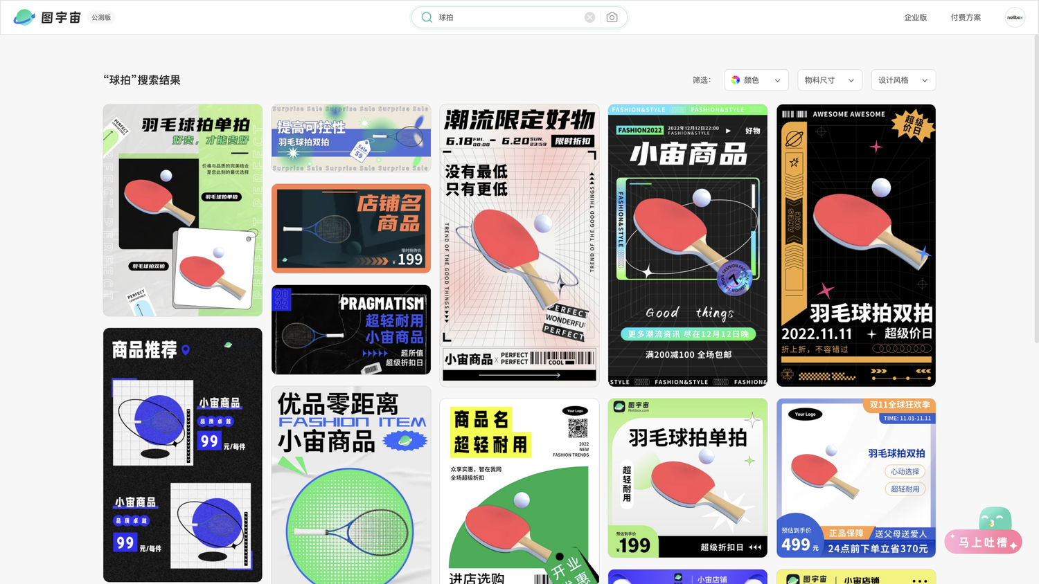Click the 公测版 badge
Screen dimensions: 1039x584
[x=101, y=17]
